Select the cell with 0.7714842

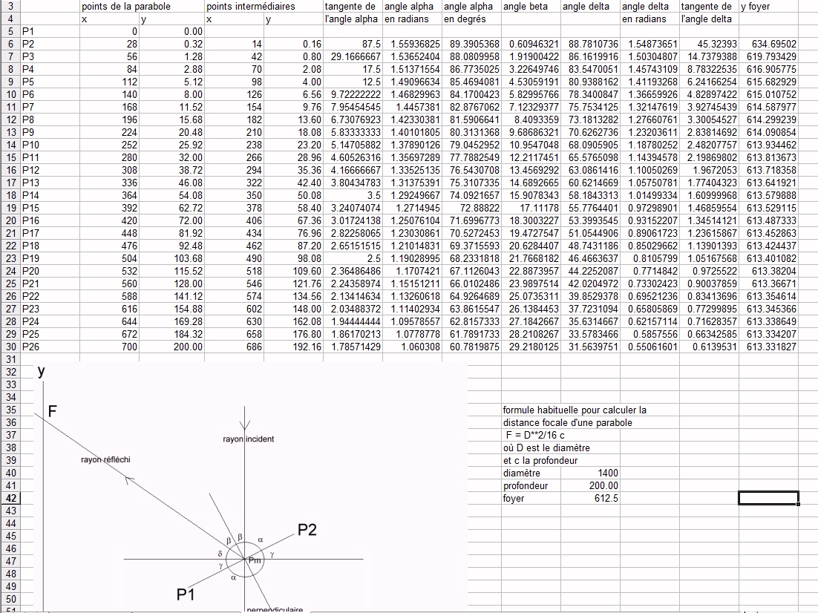[650, 272]
